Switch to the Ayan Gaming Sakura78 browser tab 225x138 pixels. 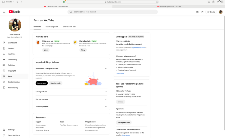point(169,7)
